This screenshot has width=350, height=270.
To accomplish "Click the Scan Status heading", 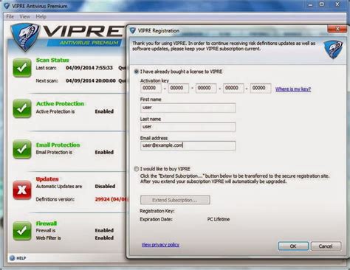I will tap(52, 60).
